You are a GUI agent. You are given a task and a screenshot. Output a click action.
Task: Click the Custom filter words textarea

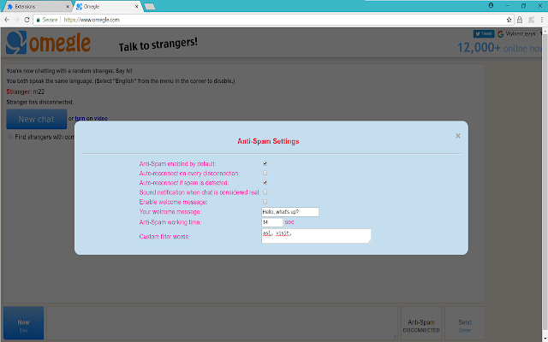(x=316, y=236)
